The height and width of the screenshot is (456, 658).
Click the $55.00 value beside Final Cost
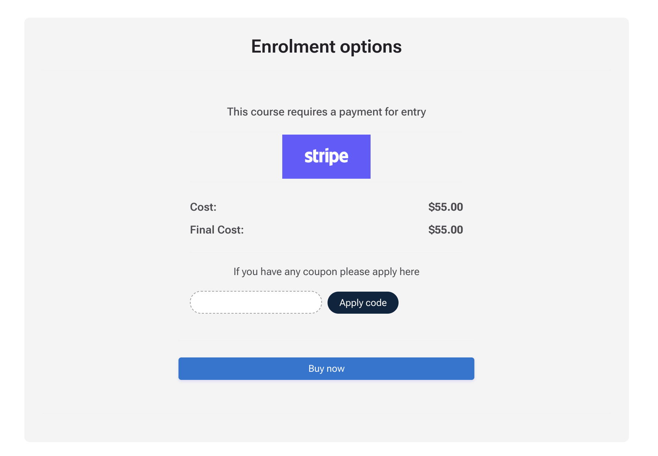coord(446,230)
